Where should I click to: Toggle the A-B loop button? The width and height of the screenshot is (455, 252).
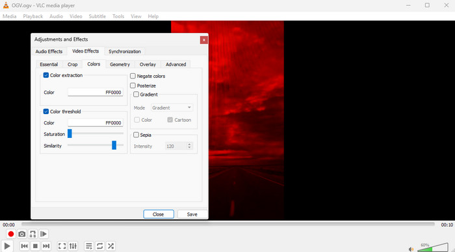(x=32, y=234)
